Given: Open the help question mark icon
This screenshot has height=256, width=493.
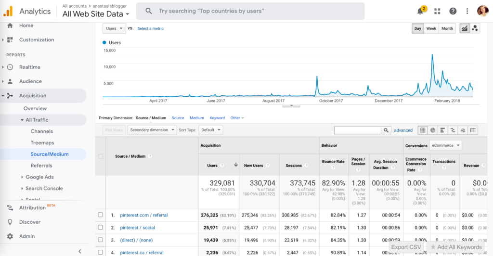Looking at the screenshot, I should (453, 11).
